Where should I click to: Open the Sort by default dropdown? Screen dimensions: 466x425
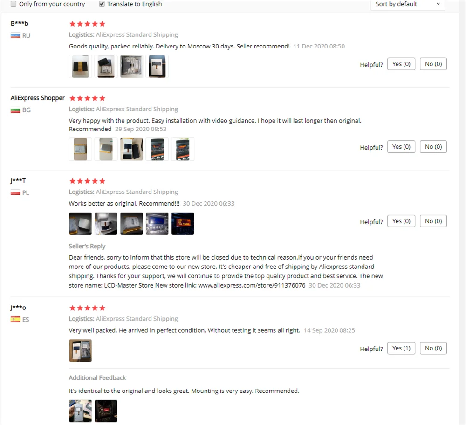407,5
